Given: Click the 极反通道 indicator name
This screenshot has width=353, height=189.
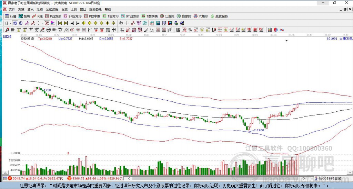Looking at the screenshot, I should click(x=27, y=38).
